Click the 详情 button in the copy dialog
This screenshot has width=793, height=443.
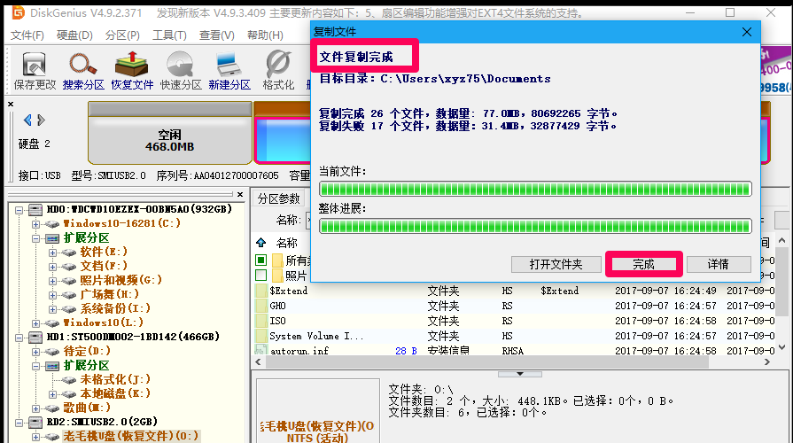tap(719, 264)
